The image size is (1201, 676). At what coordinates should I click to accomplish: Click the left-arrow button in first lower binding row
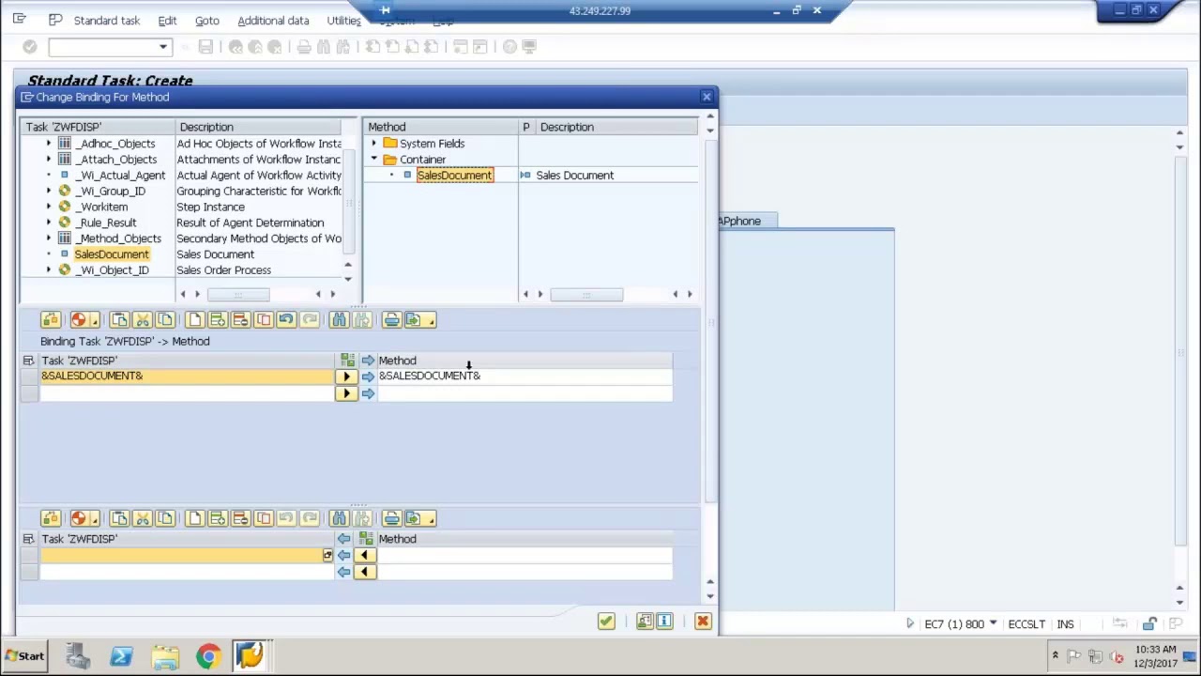pos(364,555)
